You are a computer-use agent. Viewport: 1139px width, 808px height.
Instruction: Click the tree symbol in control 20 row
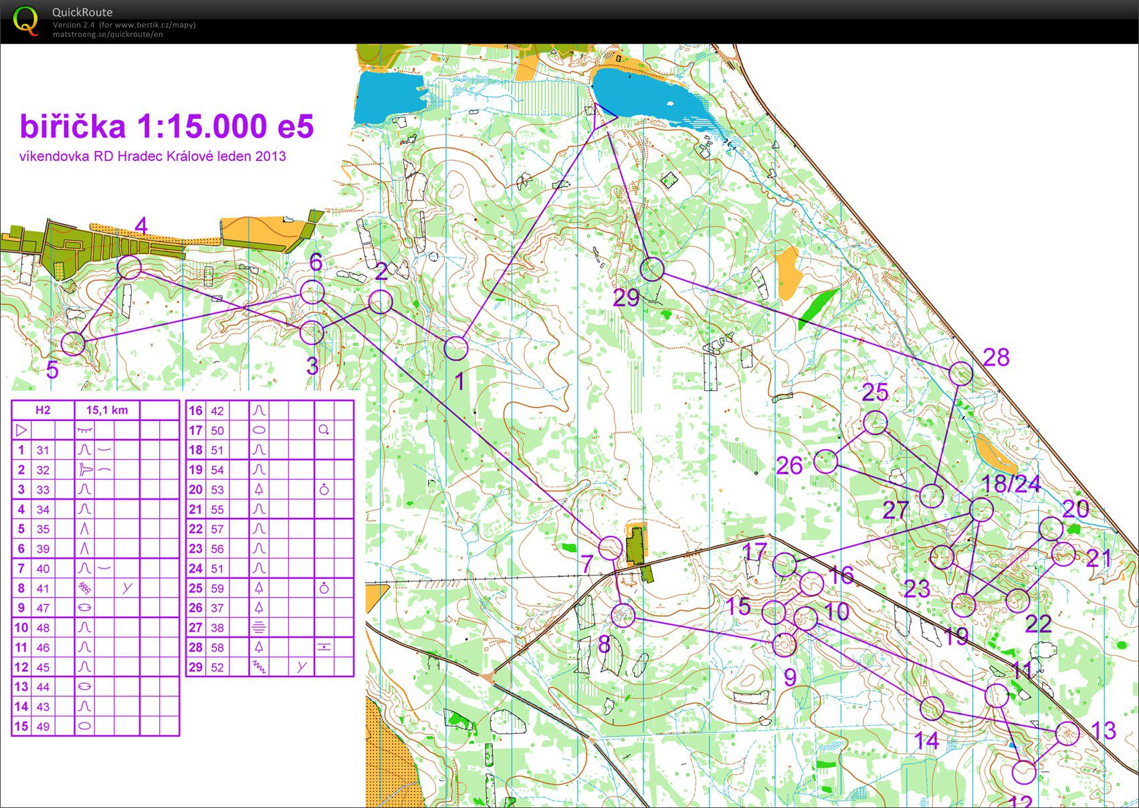click(x=259, y=489)
